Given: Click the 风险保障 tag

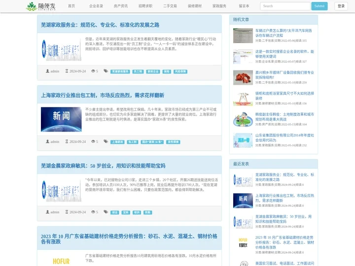Looking at the screenshot, I should click(180, 71).
